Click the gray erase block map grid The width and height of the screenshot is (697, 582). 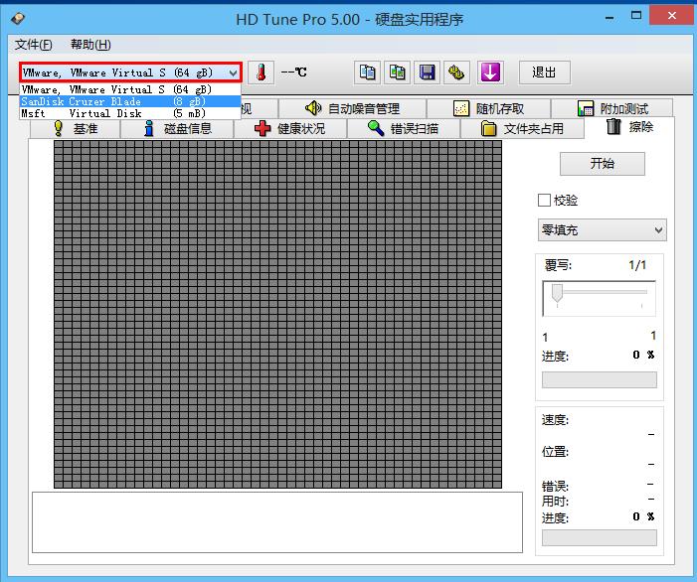(x=277, y=314)
